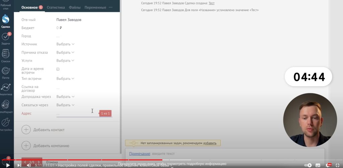Toggle the video autoplay switch
The height and width of the screenshot is (168, 343).
(308, 165)
